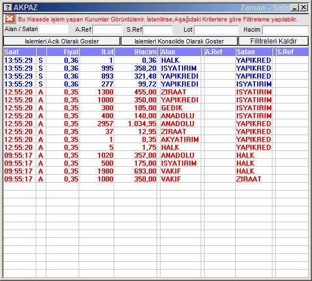Click Islemleri Acik Olarak Goster button
This screenshot has height=281, width=312.
62,41
